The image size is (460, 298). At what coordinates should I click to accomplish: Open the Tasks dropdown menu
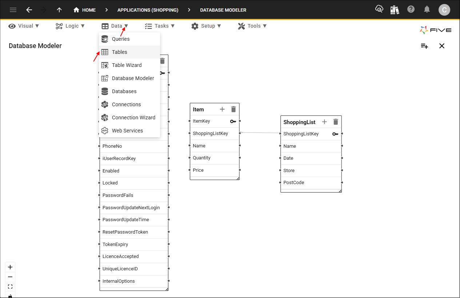click(160, 26)
